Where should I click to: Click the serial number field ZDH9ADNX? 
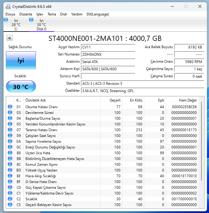point(108,54)
